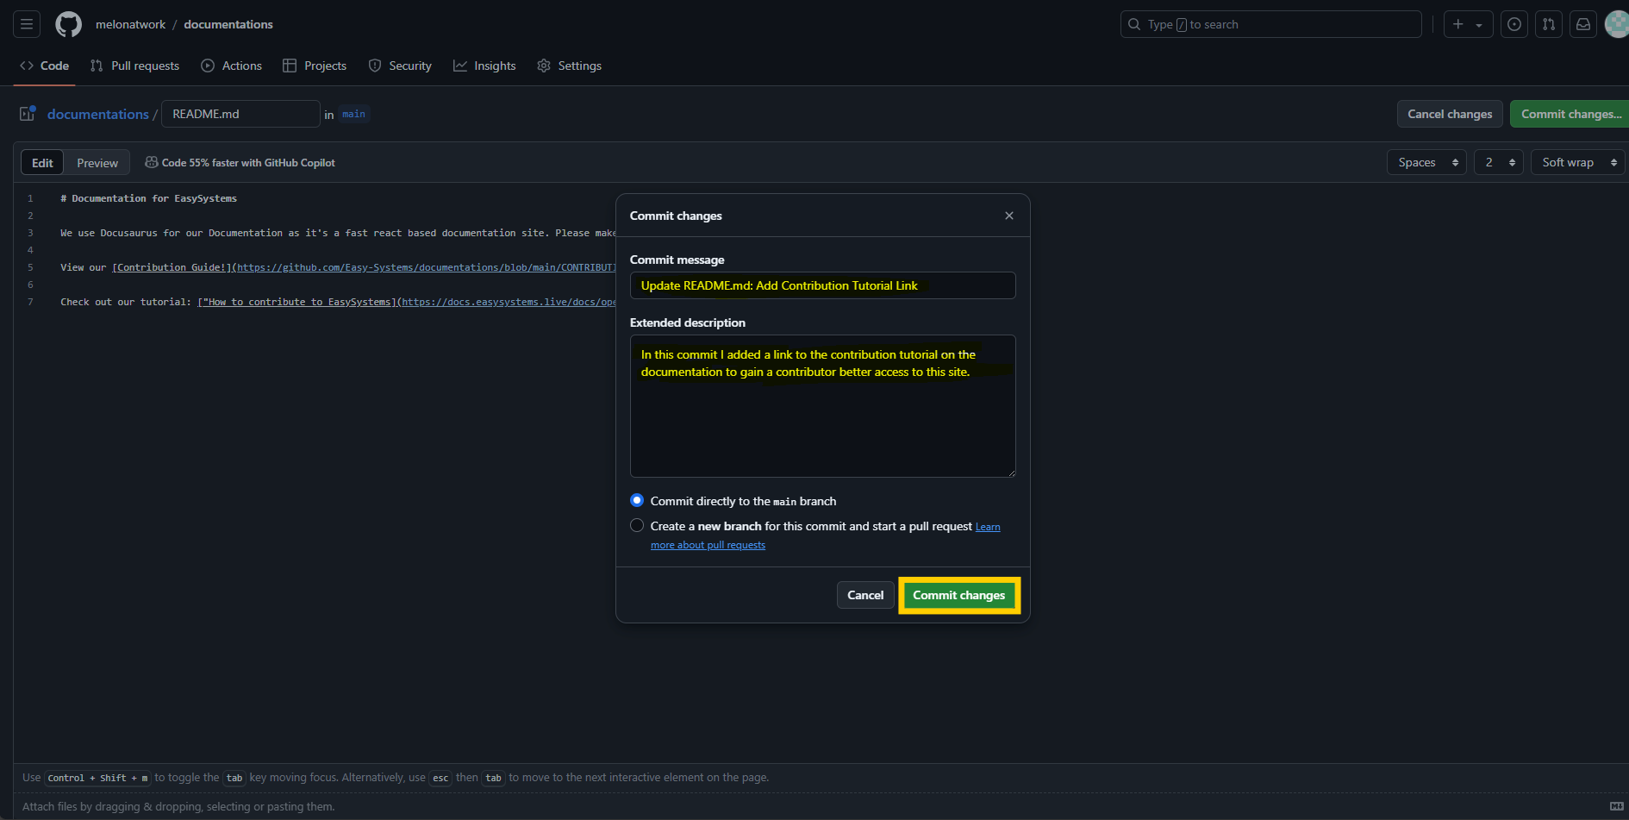Open the hamburger navigation menu
1629x820 pixels.
point(27,24)
